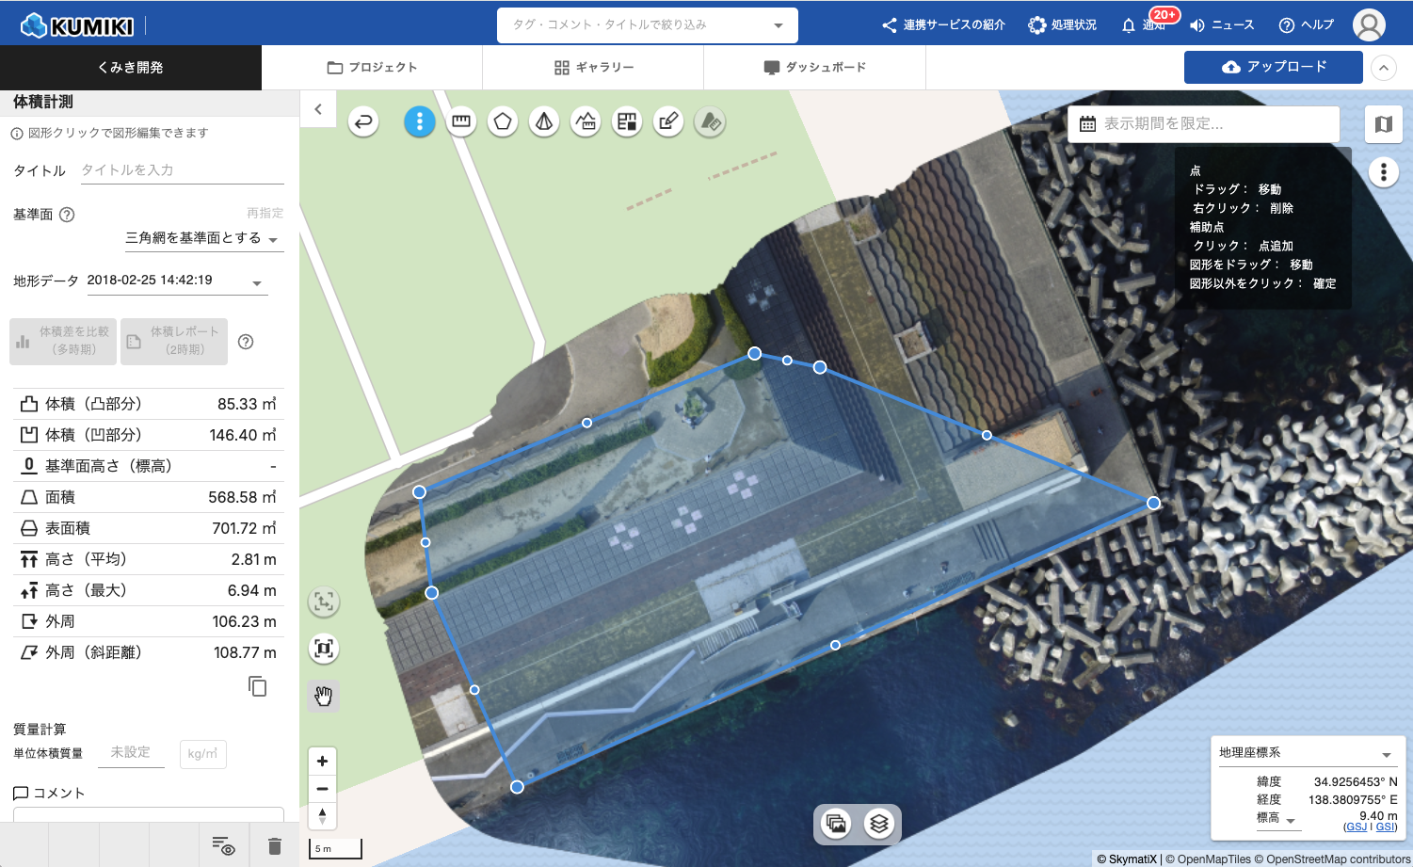Select the annotation edit pencil tool
This screenshot has height=867, width=1413.
click(668, 121)
